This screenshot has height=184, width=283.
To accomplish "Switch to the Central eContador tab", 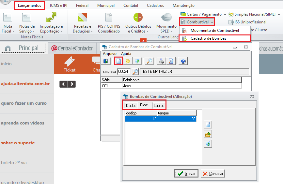I will point(72,48).
